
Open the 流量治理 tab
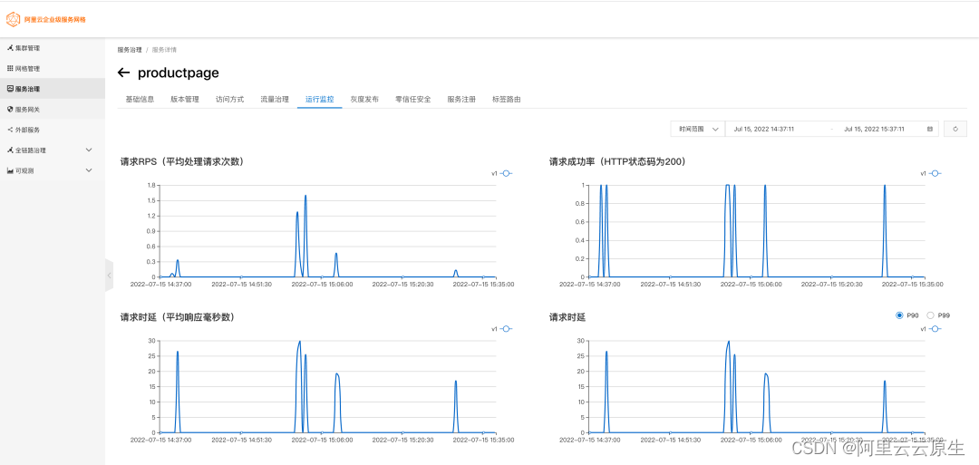[x=275, y=99]
